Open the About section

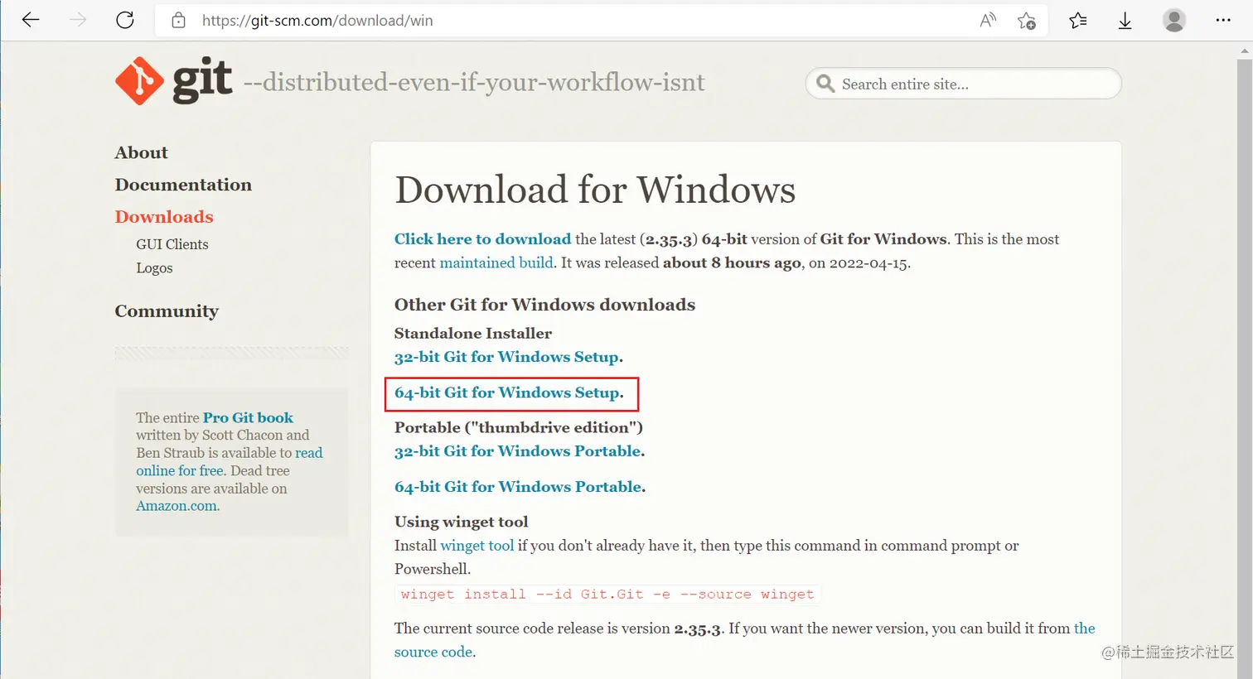click(x=141, y=152)
